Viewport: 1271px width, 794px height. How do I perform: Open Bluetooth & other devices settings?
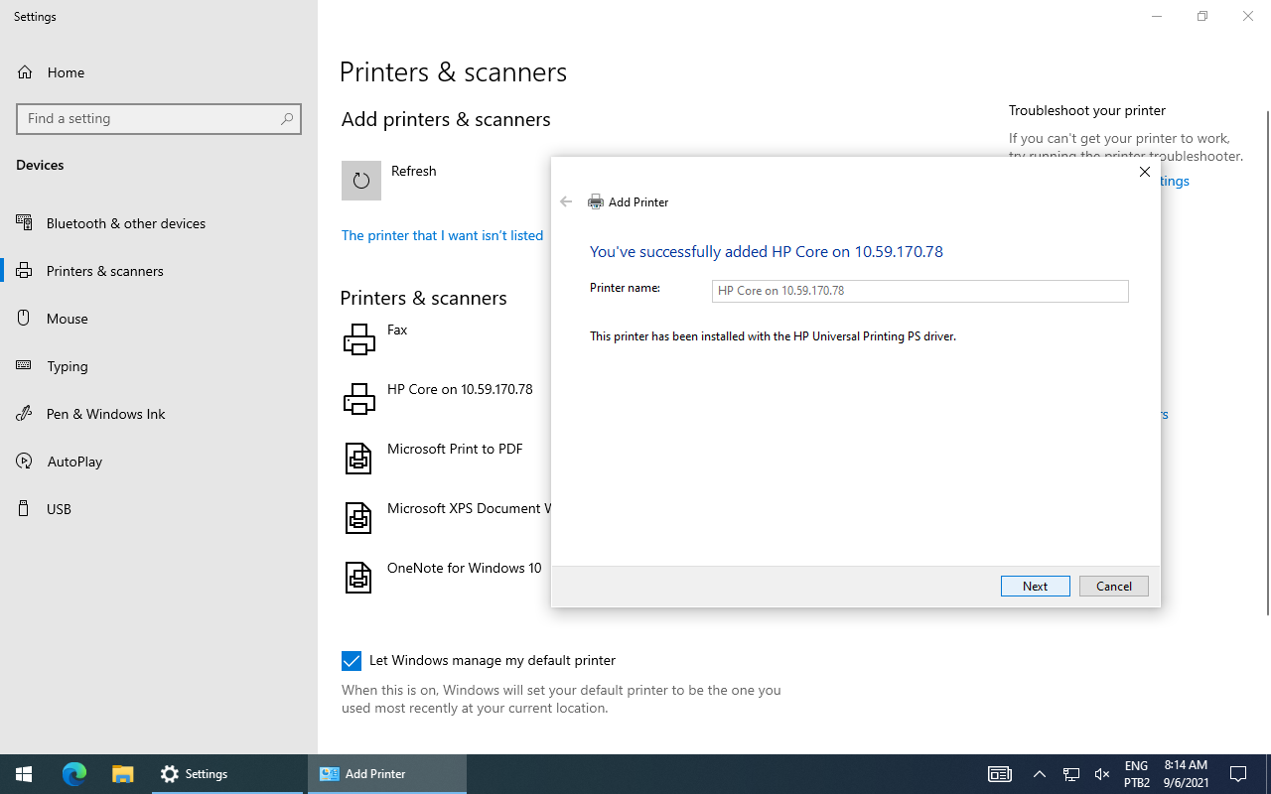[126, 223]
